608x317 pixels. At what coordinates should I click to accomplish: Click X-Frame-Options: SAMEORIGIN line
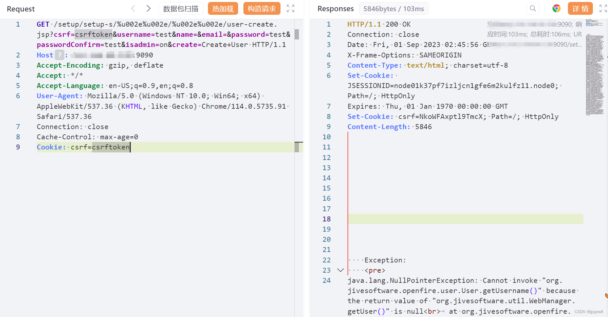tap(404, 55)
